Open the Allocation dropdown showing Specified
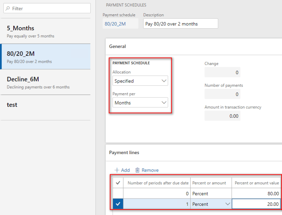The image size is (282, 215). [x=140, y=81]
